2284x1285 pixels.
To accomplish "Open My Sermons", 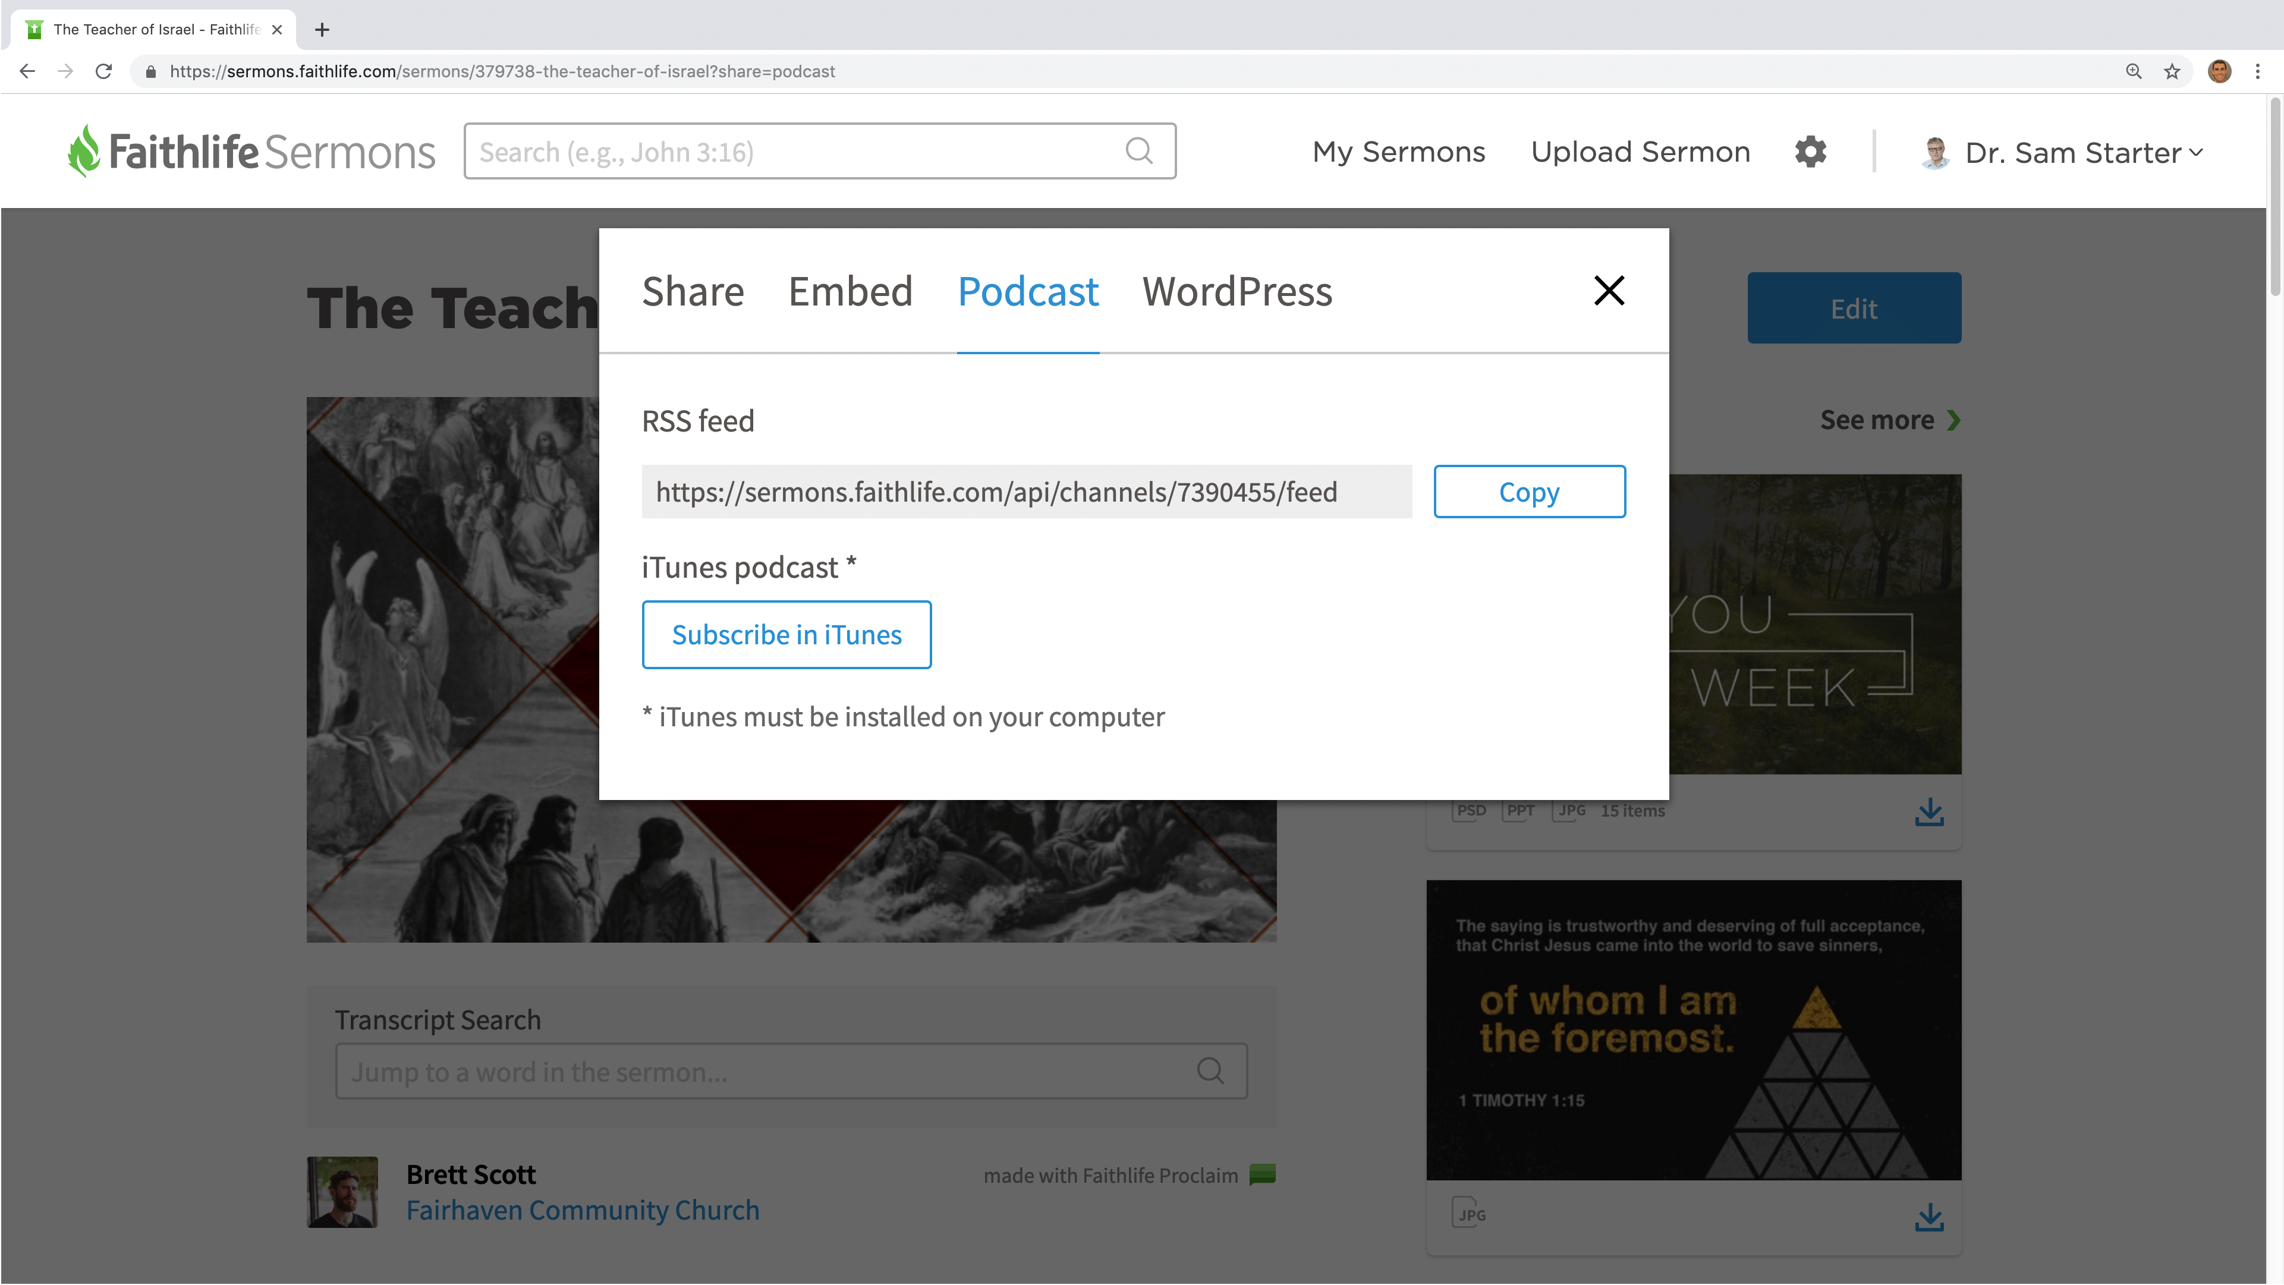I will [1398, 152].
